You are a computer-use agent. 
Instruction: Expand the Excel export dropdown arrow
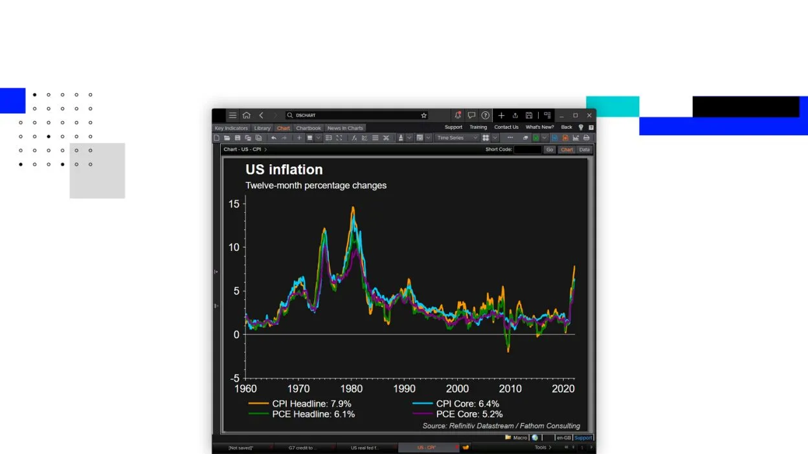(545, 138)
